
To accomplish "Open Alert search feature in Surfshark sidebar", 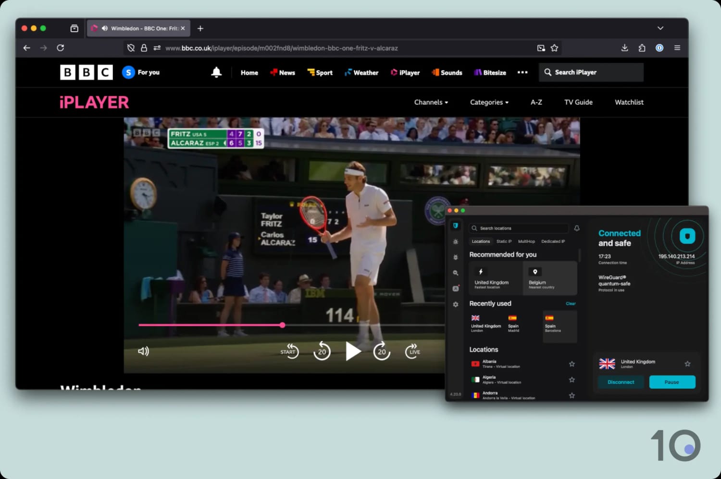I will (x=455, y=273).
